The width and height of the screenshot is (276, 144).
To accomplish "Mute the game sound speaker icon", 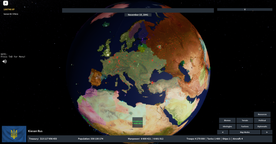I will (4, 61).
